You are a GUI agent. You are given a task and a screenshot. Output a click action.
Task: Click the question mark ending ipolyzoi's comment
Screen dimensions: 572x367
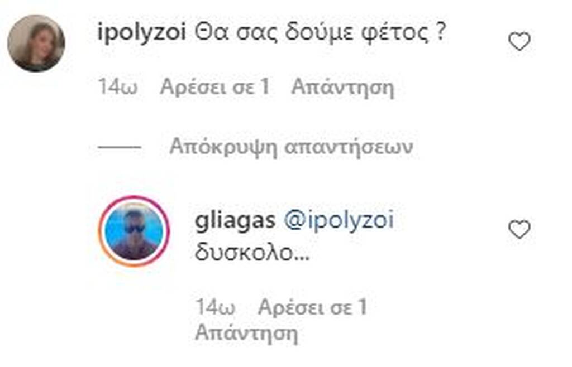(x=441, y=32)
